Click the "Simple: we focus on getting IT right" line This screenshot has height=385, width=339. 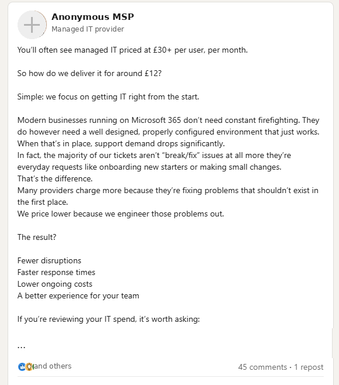click(x=108, y=97)
